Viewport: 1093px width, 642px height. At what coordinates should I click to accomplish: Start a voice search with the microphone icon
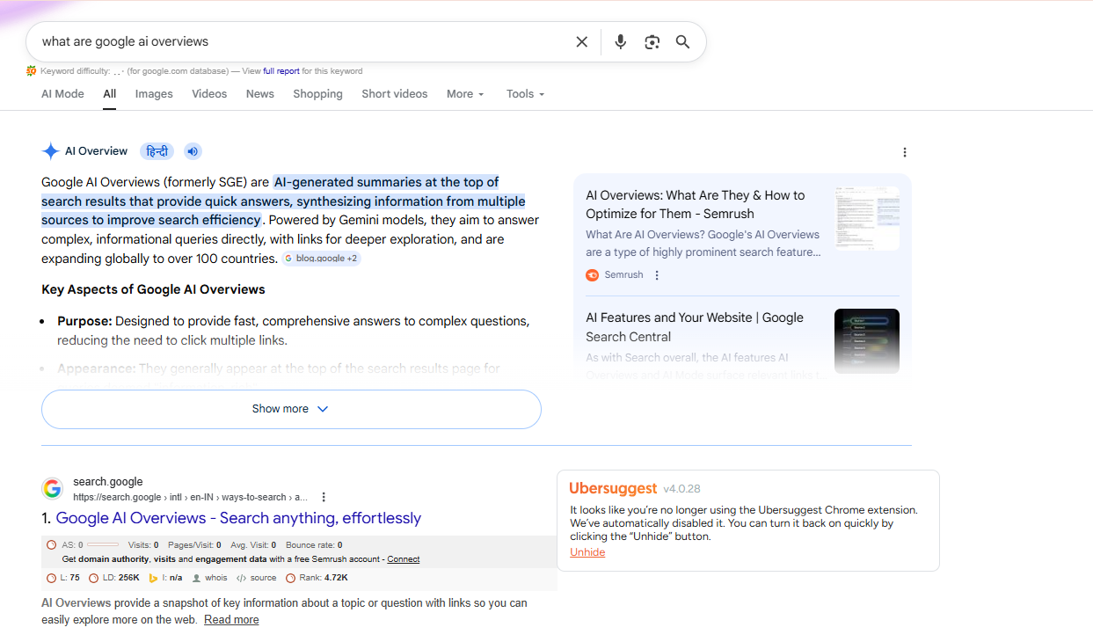click(620, 41)
